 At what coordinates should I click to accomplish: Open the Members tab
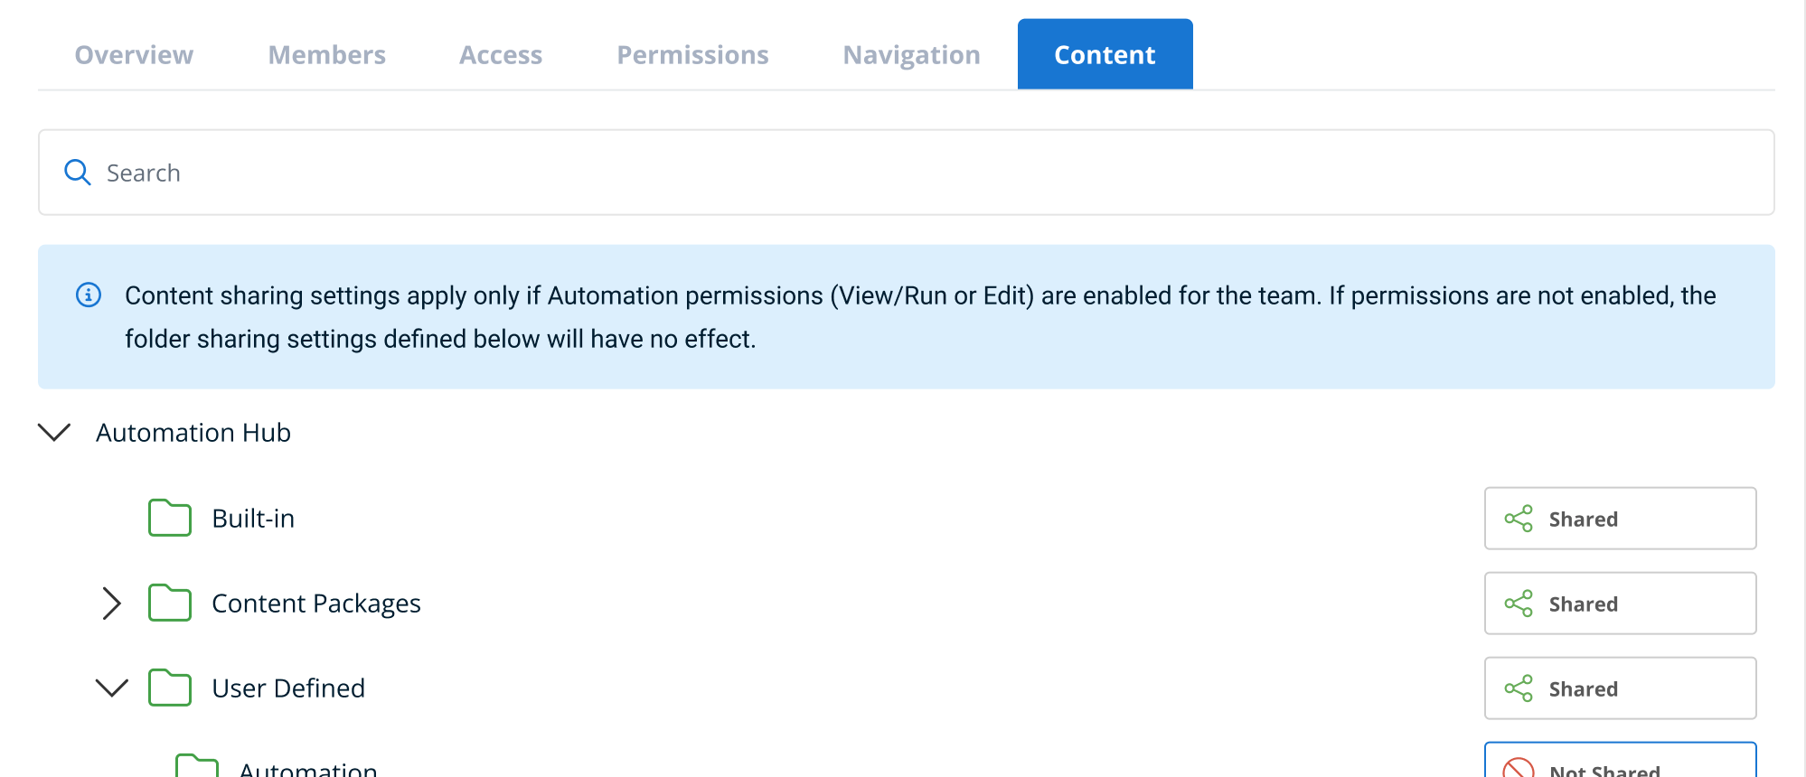[326, 55]
